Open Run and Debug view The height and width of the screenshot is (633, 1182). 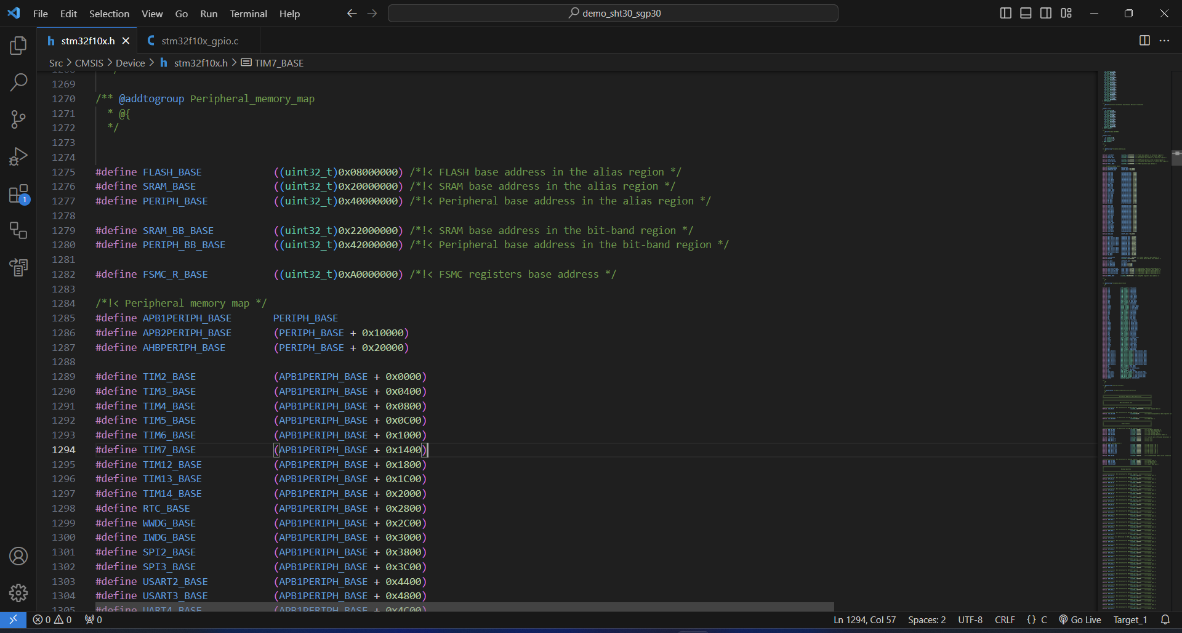(18, 156)
